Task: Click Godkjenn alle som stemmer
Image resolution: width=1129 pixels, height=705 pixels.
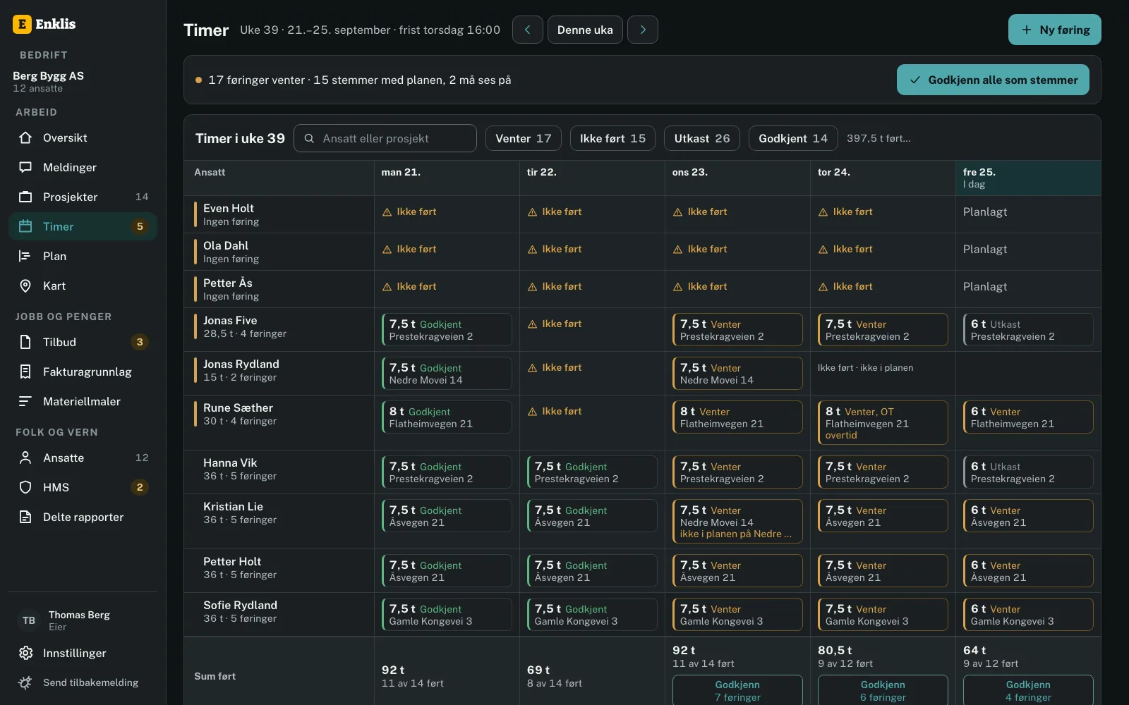Action: (x=993, y=80)
